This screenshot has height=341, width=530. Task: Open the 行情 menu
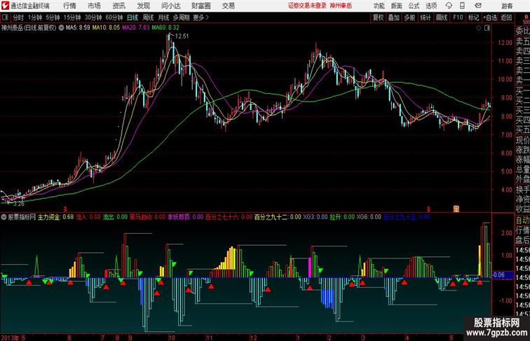pyautogui.click(x=69, y=6)
